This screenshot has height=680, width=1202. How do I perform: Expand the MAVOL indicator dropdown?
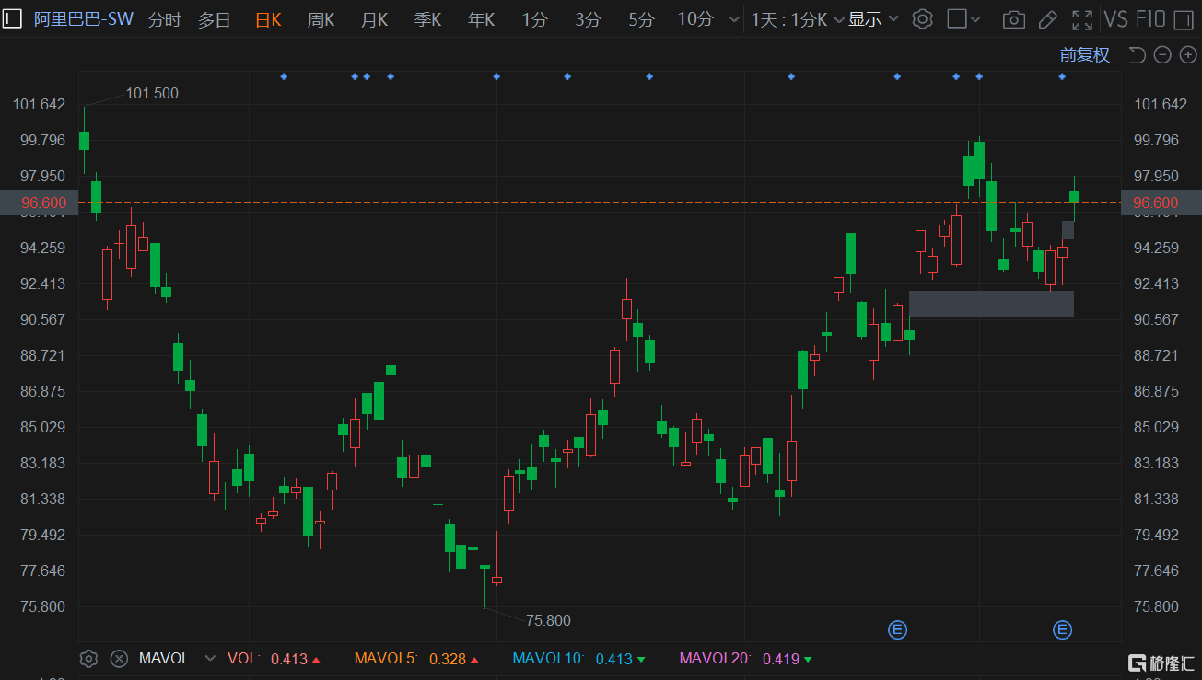pyautogui.click(x=210, y=659)
